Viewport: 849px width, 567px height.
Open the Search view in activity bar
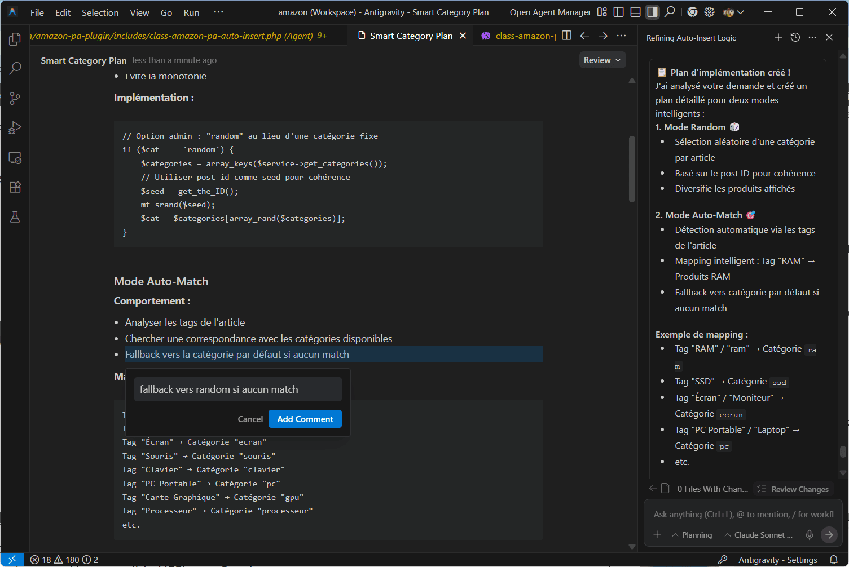(15, 68)
